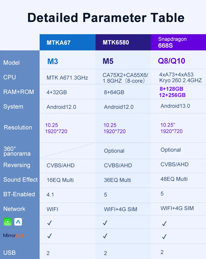Click the 48EQ Multi cell
Image resolution: width=206 pixels, height=259 pixels.
174,179
